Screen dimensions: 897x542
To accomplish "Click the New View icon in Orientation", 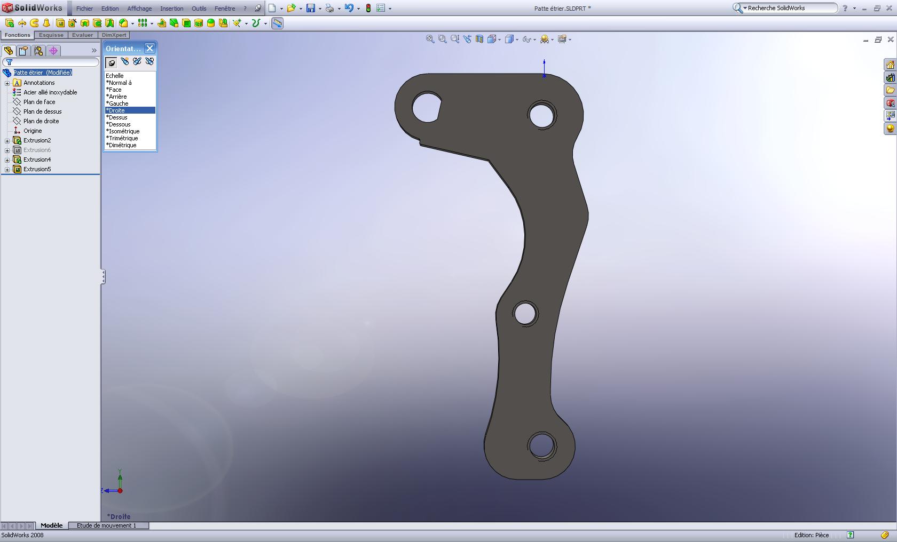I will pos(124,62).
